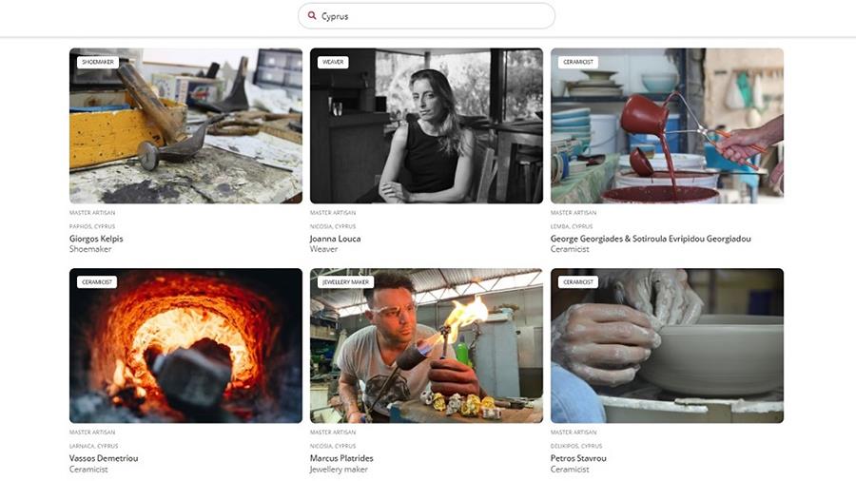Open Joanna Louca black-and-white portrait
The height and width of the screenshot is (481, 856).
pyautogui.click(x=426, y=126)
